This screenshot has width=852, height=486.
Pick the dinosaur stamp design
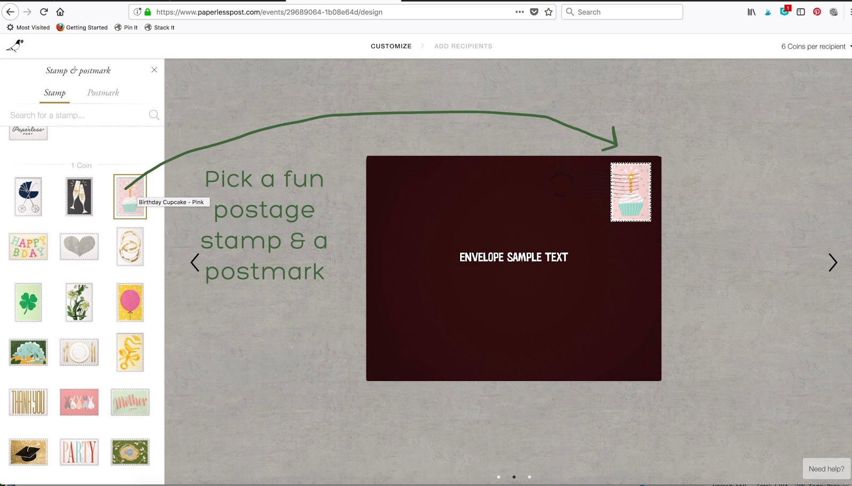pyautogui.click(x=28, y=352)
